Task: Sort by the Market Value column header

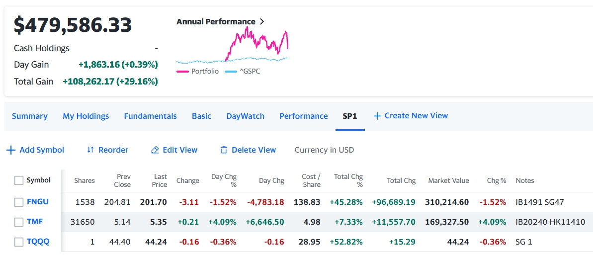Action: tap(448, 180)
